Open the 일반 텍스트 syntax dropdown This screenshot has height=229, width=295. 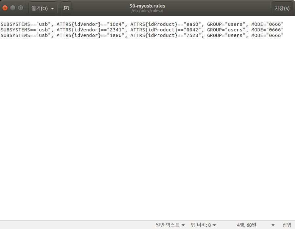click(170, 225)
